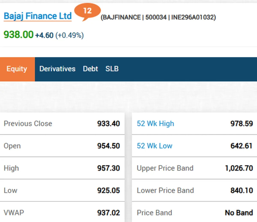The width and height of the screenshot is (257, 222).
Task: Click the percentage change (+0.49%)
Action: tap(70, 35)
